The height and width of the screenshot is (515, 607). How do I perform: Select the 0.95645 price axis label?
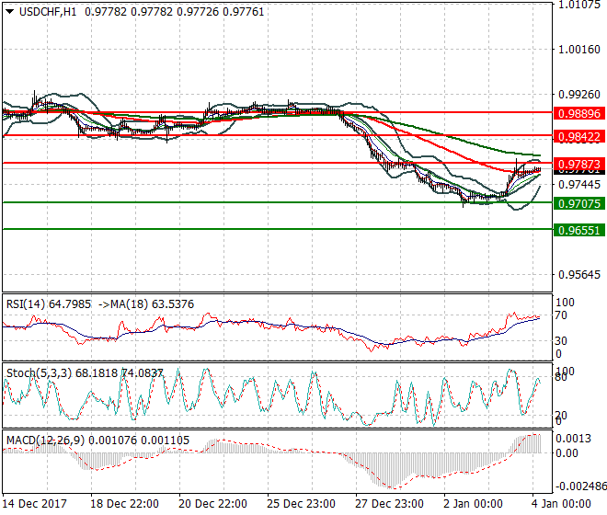[579, 275]
